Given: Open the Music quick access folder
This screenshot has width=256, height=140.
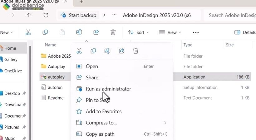Looking at the screenshot, I should pos(13,138).
